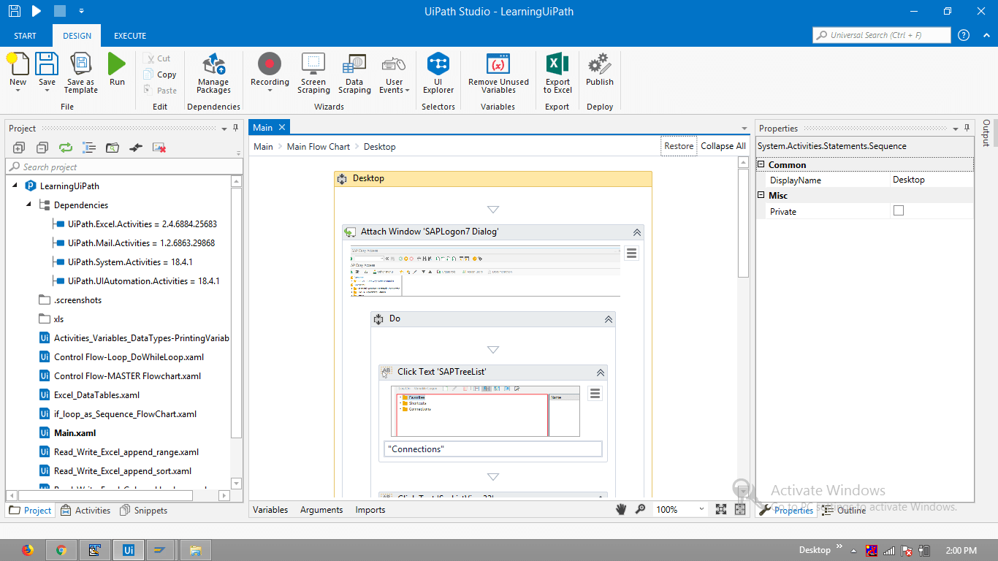Screen dimensions: 998x561
Task: Open the Screen Scraping wizard
Action: point(313,73)
